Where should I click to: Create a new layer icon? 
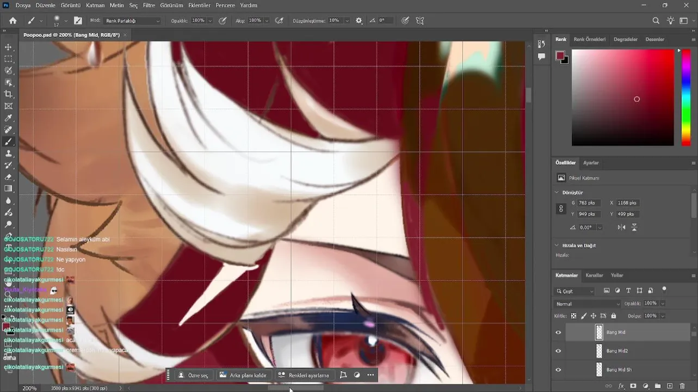[x=670, y=386]
